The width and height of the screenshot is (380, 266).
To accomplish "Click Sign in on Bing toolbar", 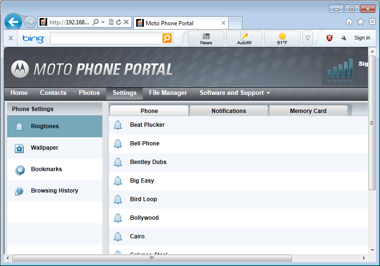I will coord(362,38).
